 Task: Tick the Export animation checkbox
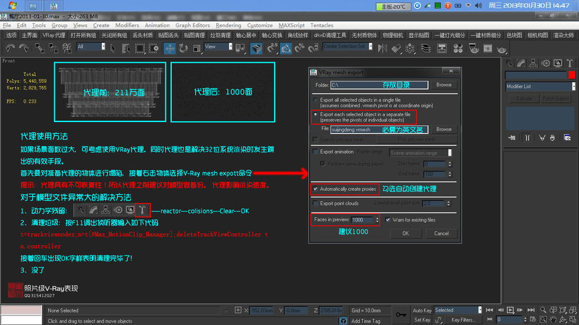click(x=315, y=152)
